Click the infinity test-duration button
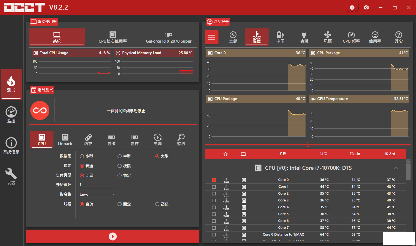This screenshot has height=246, width=416. [40, 110]
